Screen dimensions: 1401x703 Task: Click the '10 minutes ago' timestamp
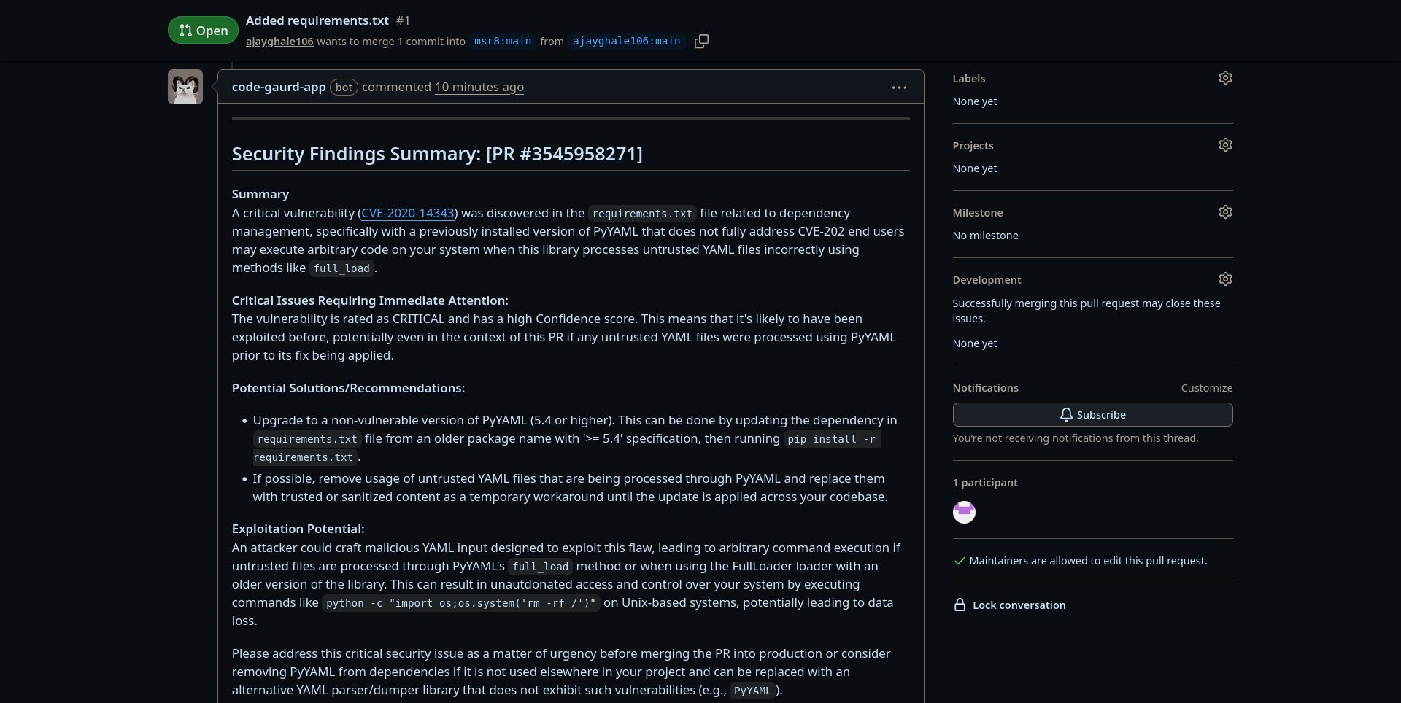point(479,87)
